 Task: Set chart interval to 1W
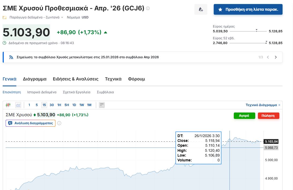pos(82,105)
